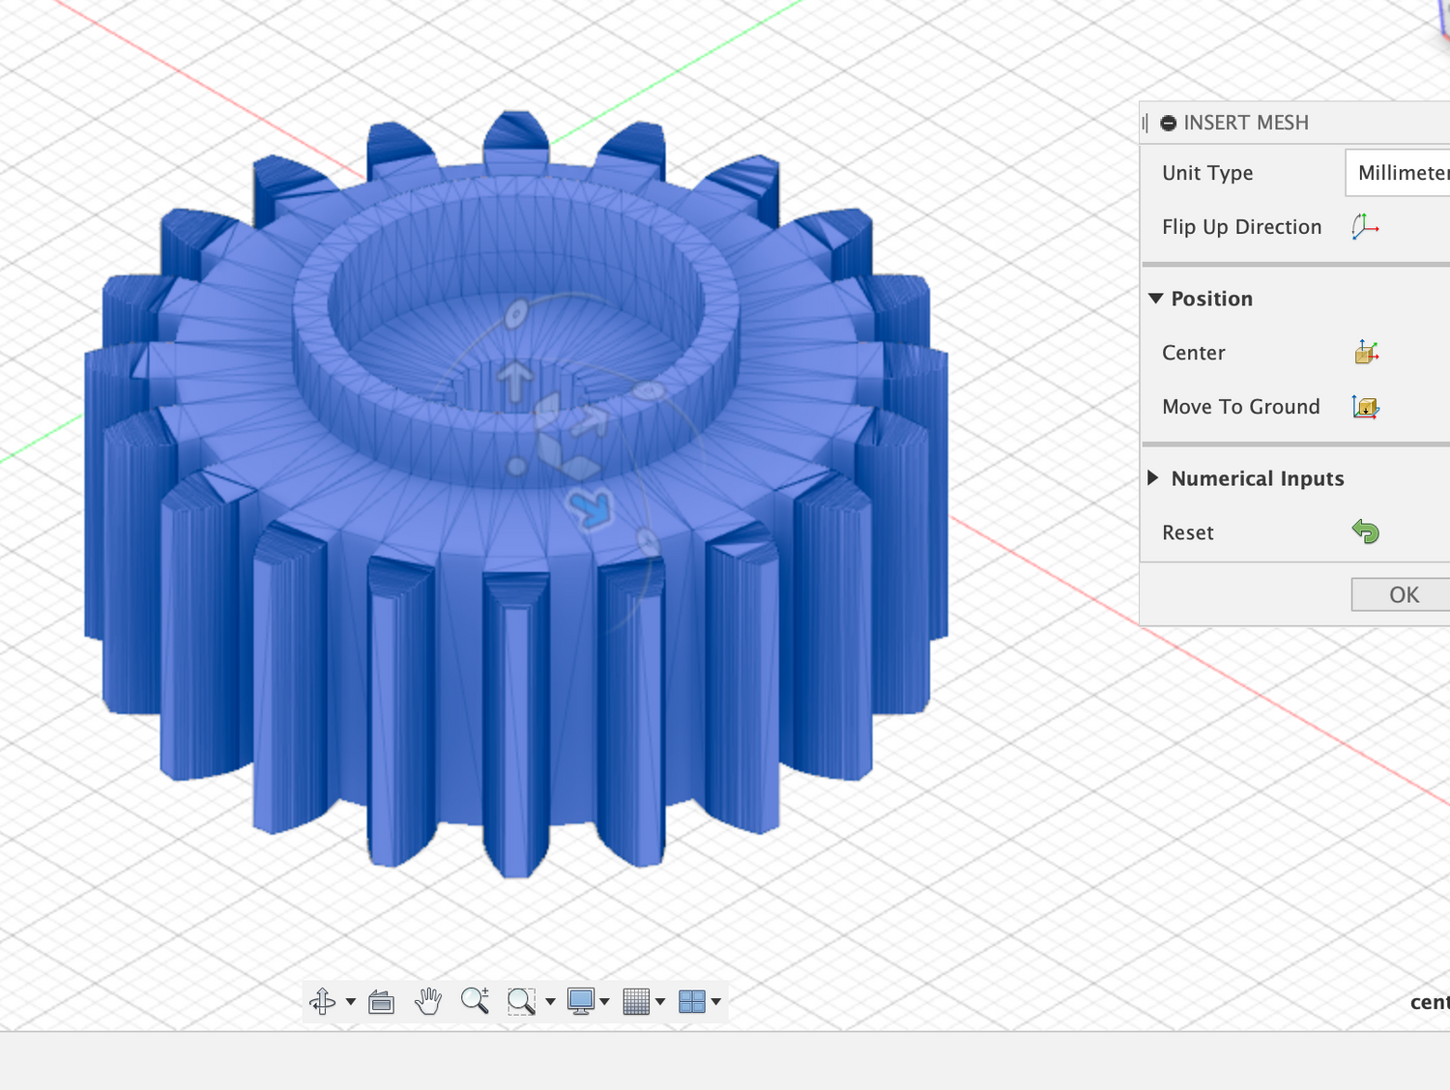Click the Move To Ground icon
The height and width of the screenshot is (1090, 1450).
pos(1366,407)
